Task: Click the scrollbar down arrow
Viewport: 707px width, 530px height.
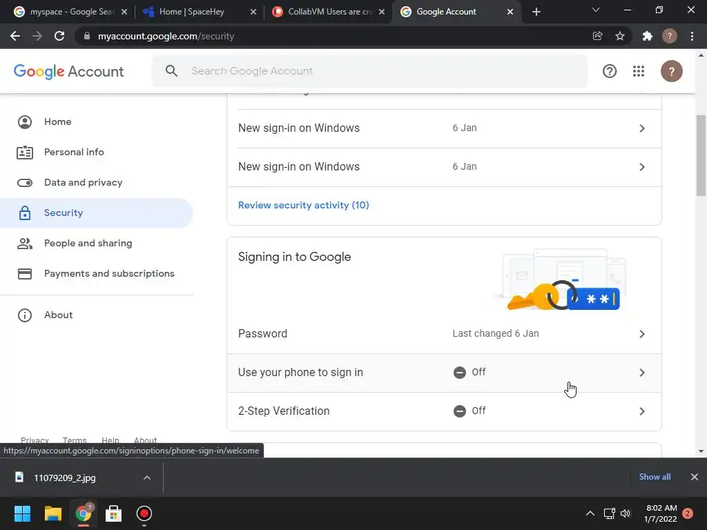Action: (x=701, y=451)
